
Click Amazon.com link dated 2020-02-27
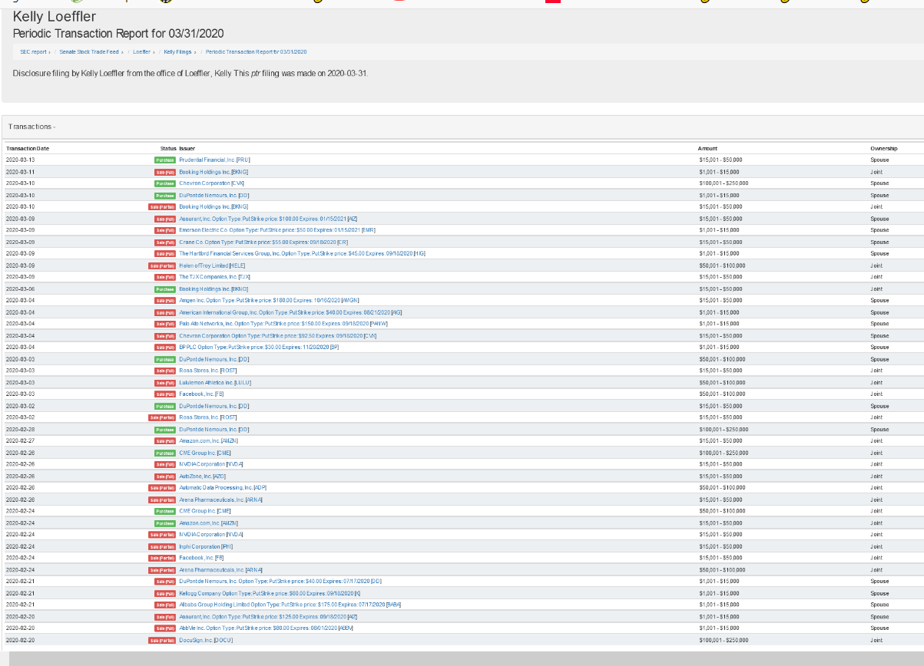coord(208,441)
